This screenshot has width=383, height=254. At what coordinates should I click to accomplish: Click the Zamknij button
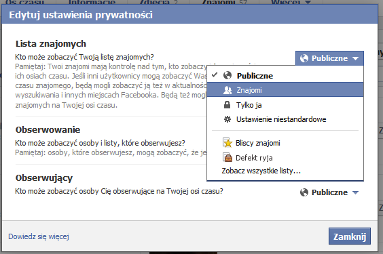[x=350, y=236]
